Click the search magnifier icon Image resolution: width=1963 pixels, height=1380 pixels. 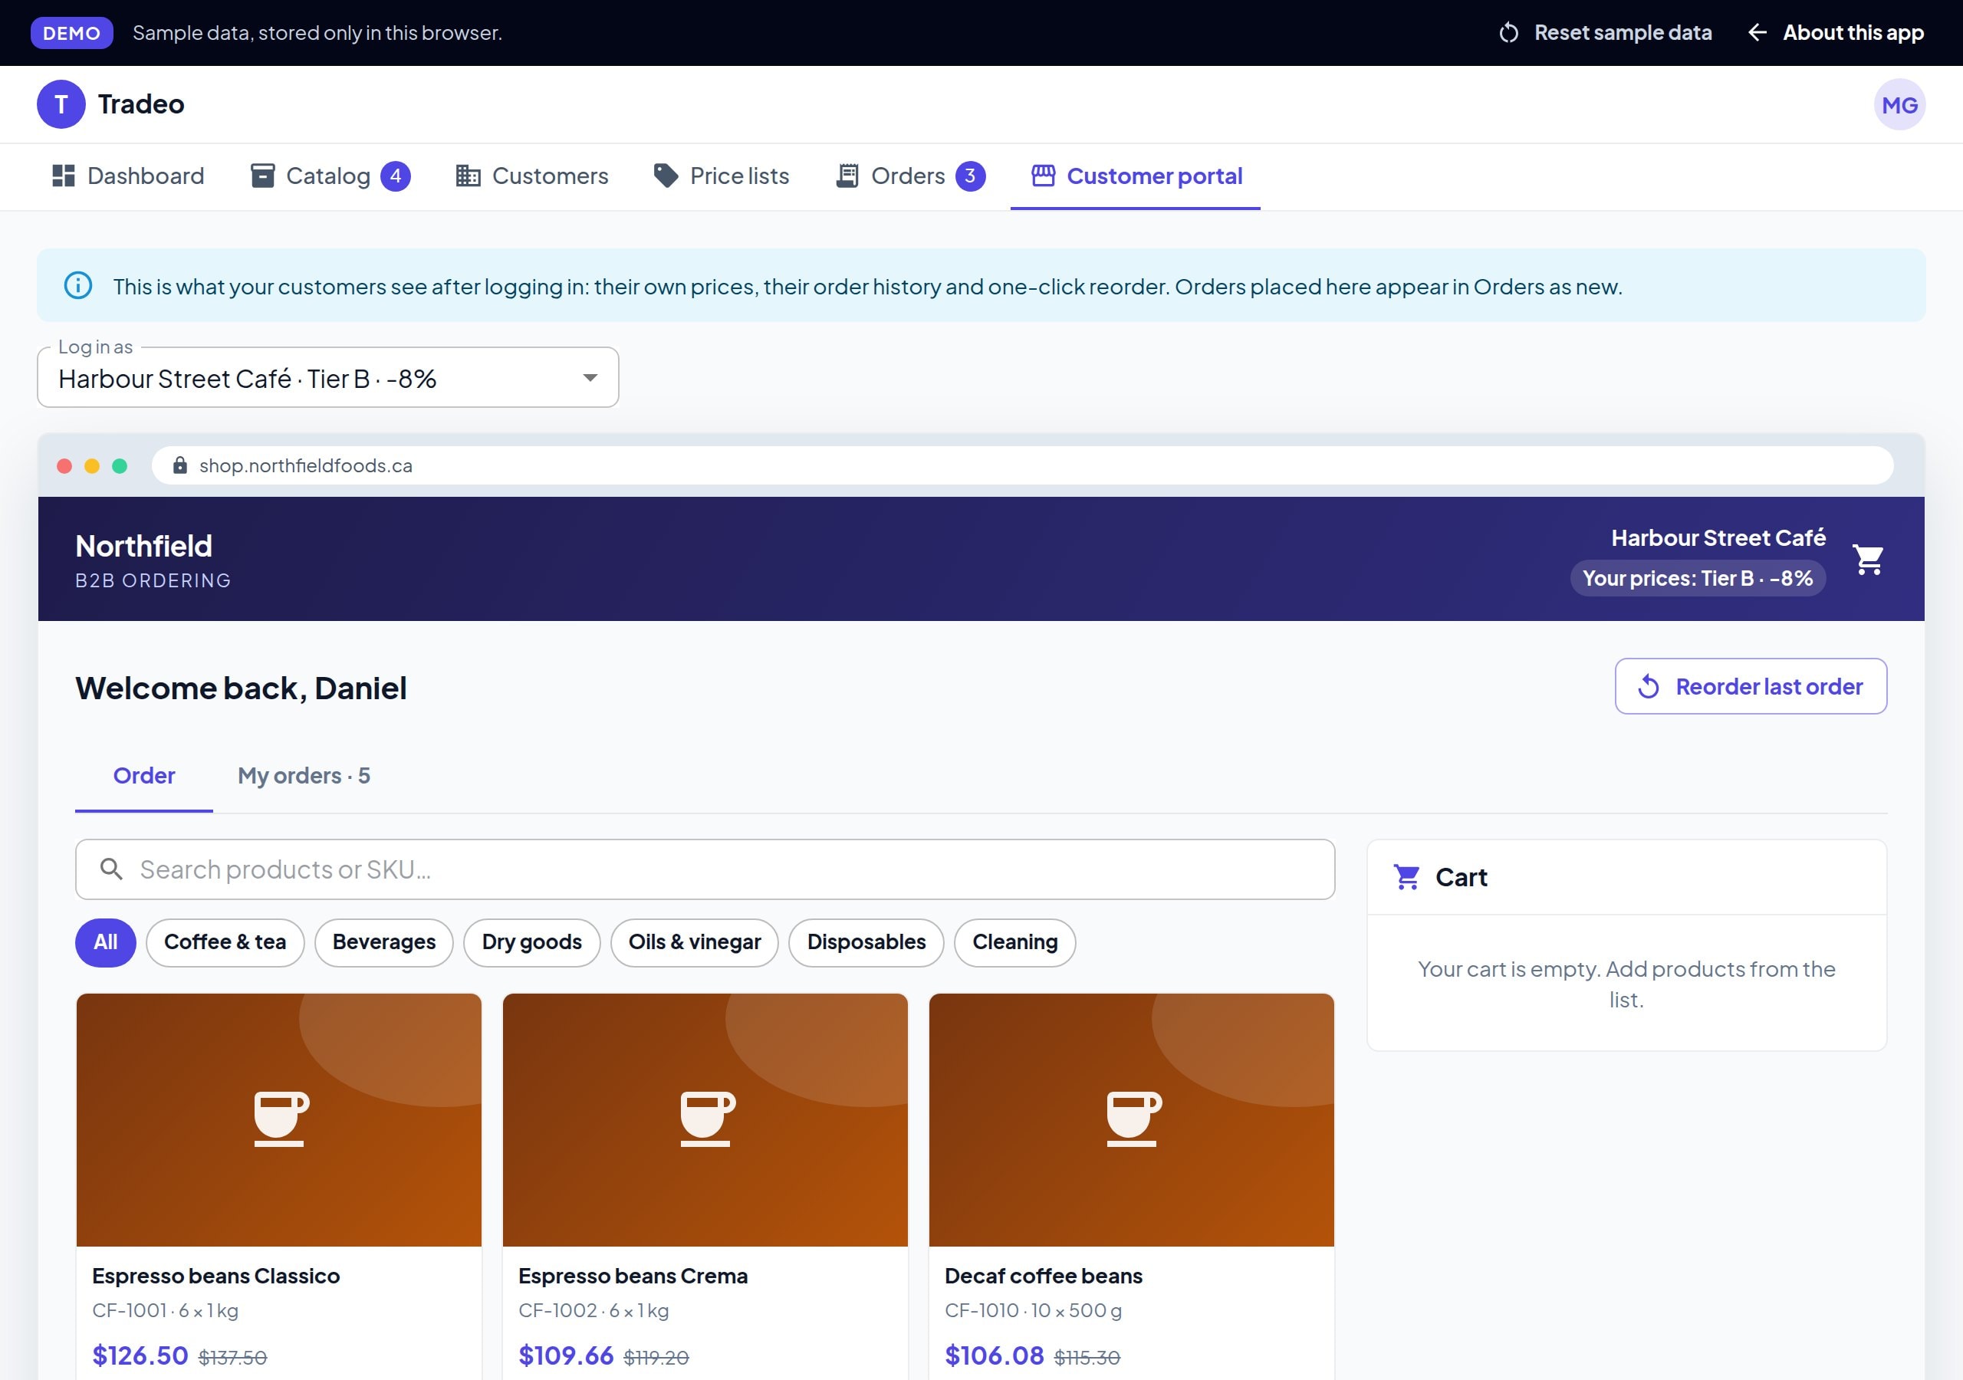click(x=111, y=869)
